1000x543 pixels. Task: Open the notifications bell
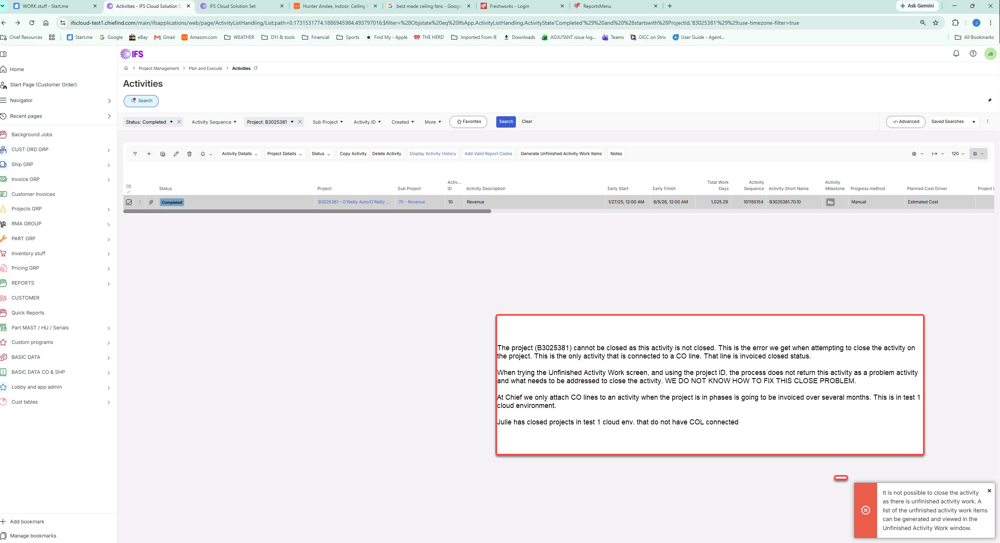click(956, 54)
